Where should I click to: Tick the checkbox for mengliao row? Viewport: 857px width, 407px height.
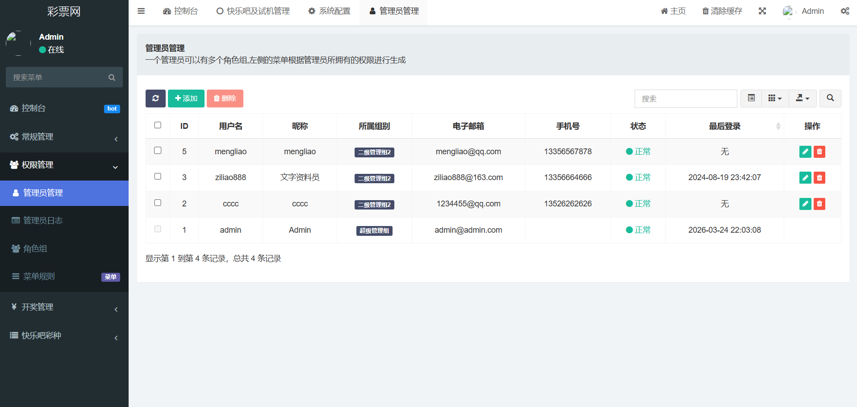[158, 151]
